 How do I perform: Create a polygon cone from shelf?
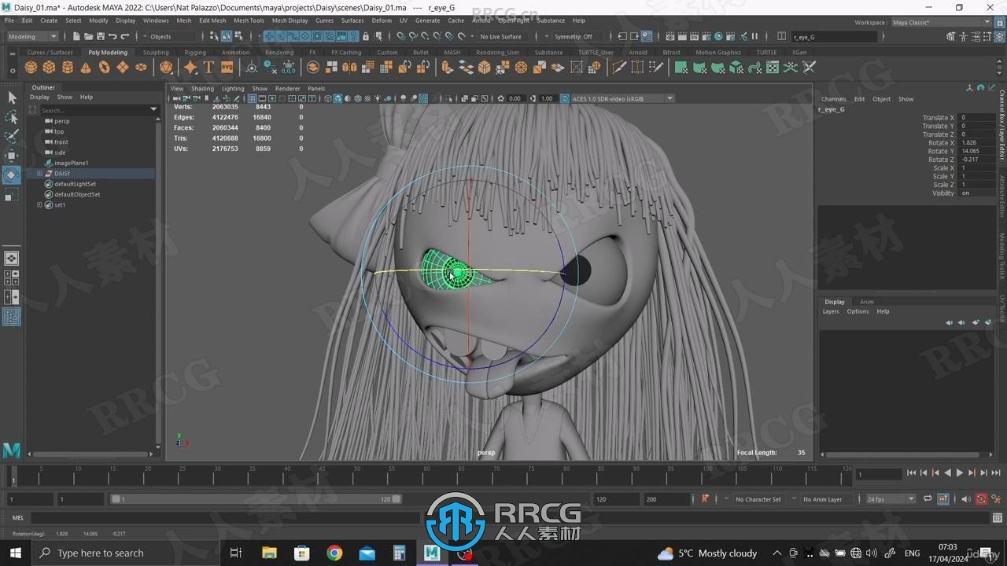[86, 68]
